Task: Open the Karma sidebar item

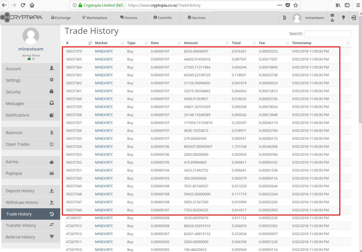Action: coord(31,162)
